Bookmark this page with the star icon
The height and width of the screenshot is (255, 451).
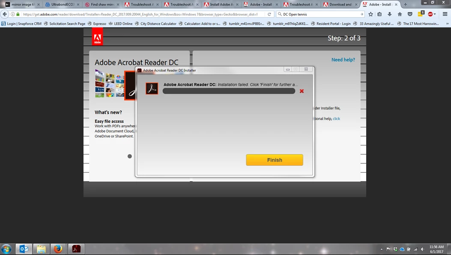tap(370, 14)
